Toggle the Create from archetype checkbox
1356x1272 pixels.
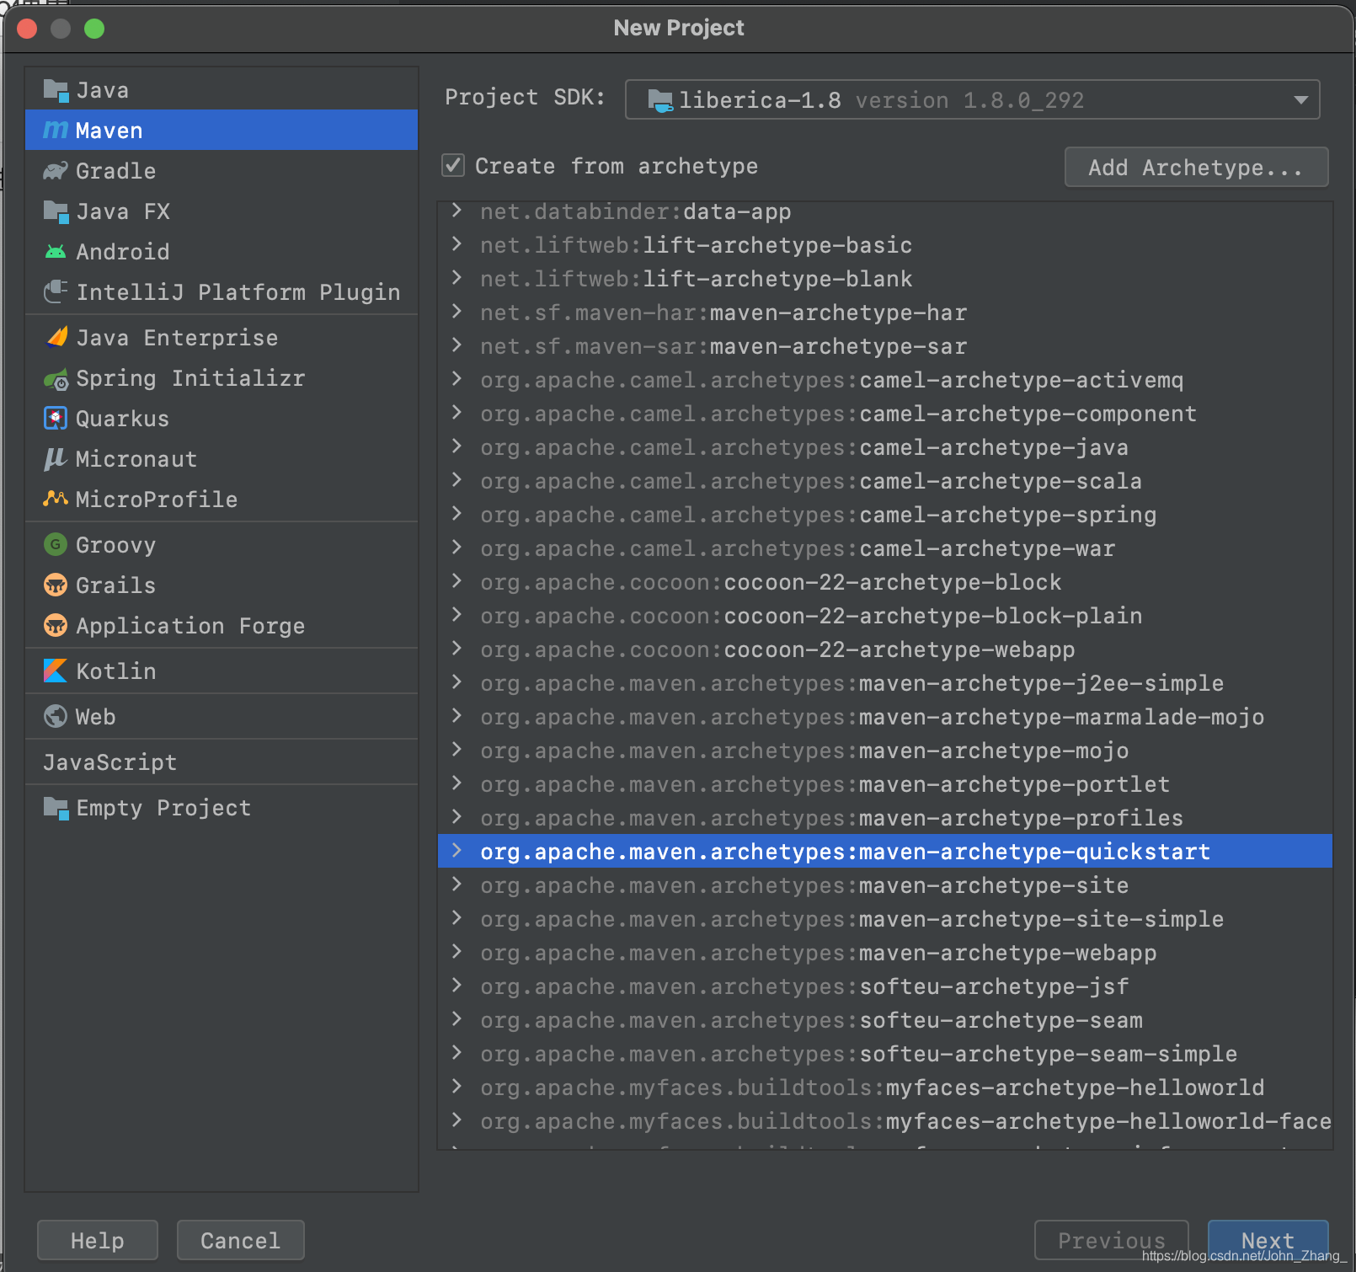(453, 165)
